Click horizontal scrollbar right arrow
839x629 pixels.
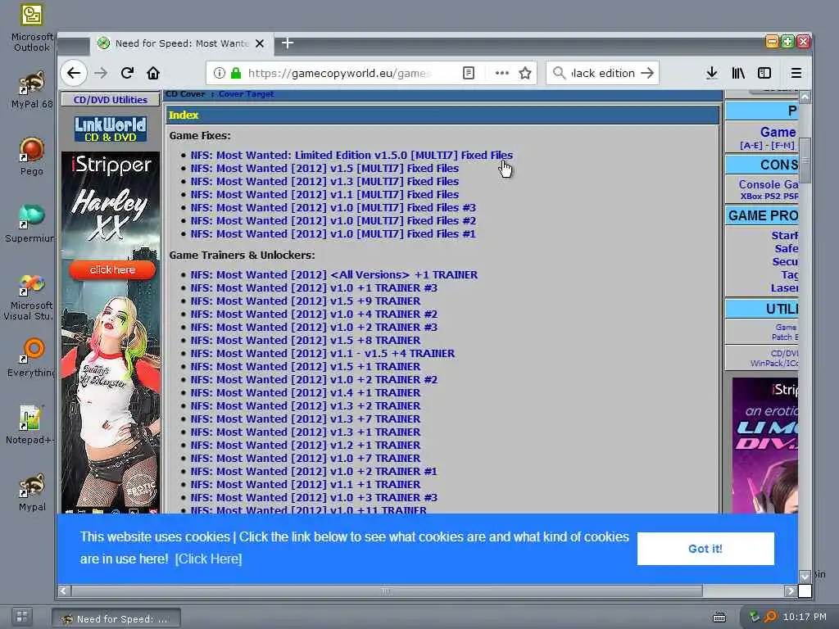[791, 591]
